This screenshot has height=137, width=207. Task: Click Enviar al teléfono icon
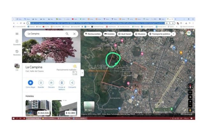(x=62, y=83)
